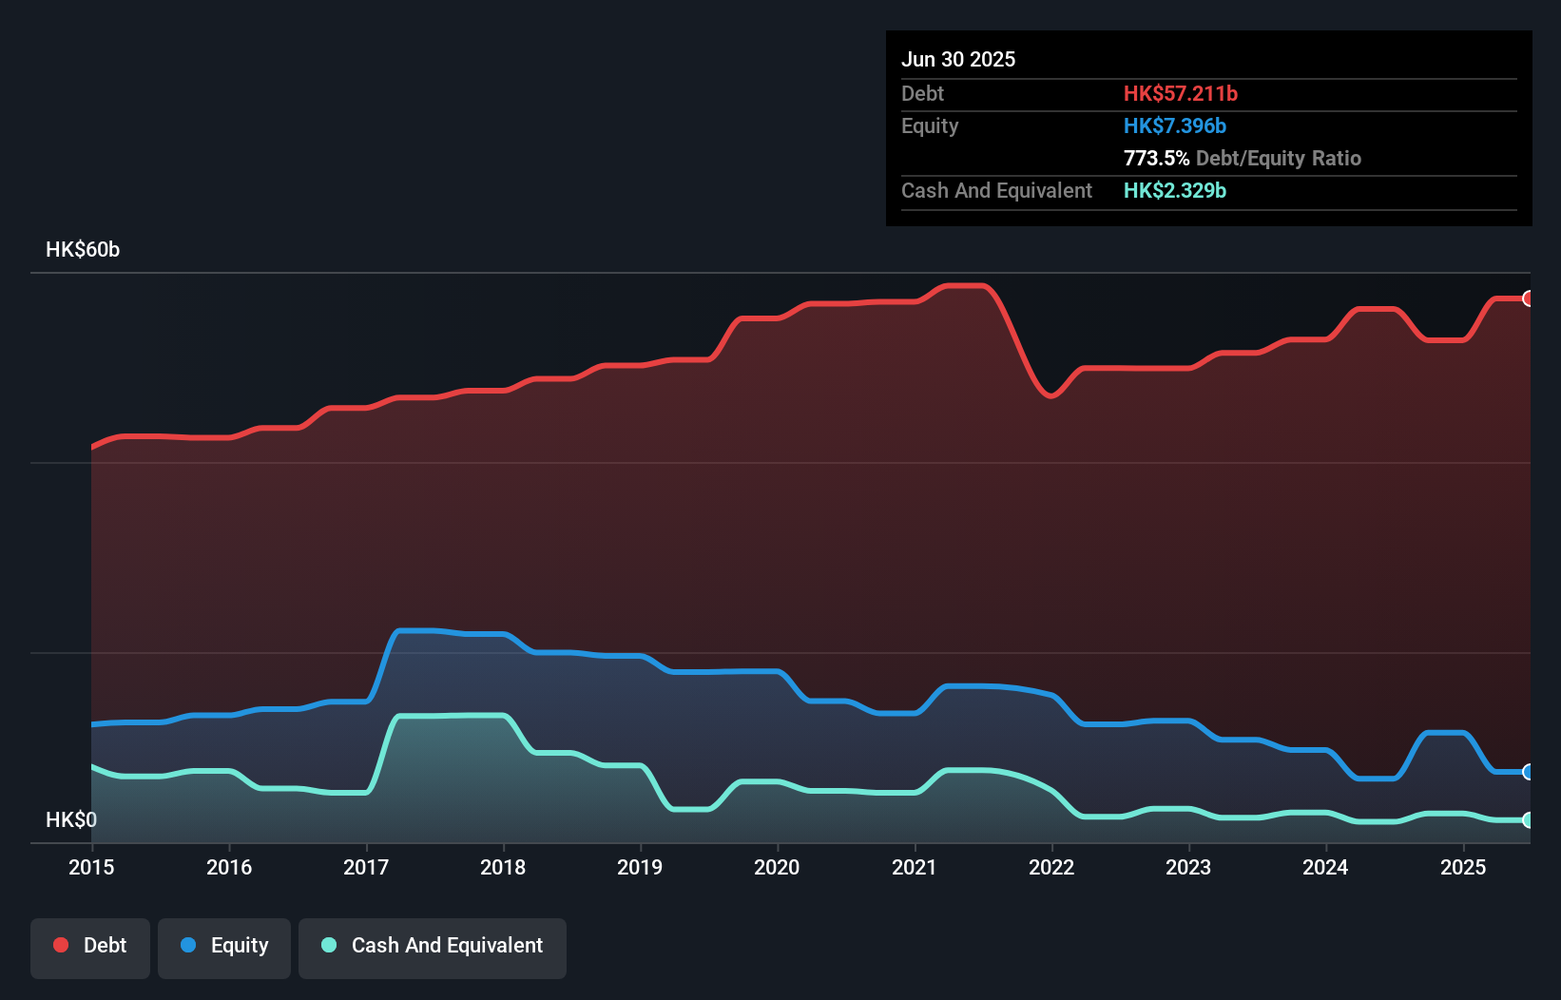Image resolution: width=1561 pixels, height=1000 pixels.
Task: Toggle the Equity series legend chip
Action: (223, 947)
